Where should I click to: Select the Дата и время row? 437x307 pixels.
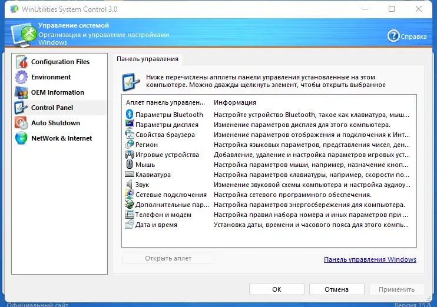269,225
